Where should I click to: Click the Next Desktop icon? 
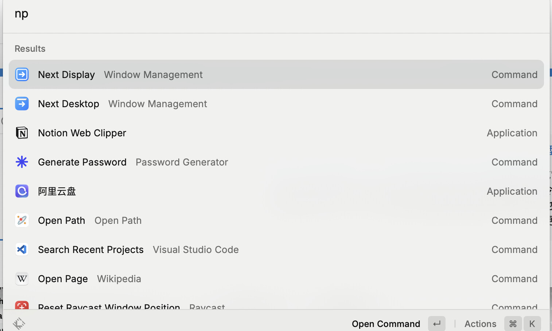(x=22, y=104)
